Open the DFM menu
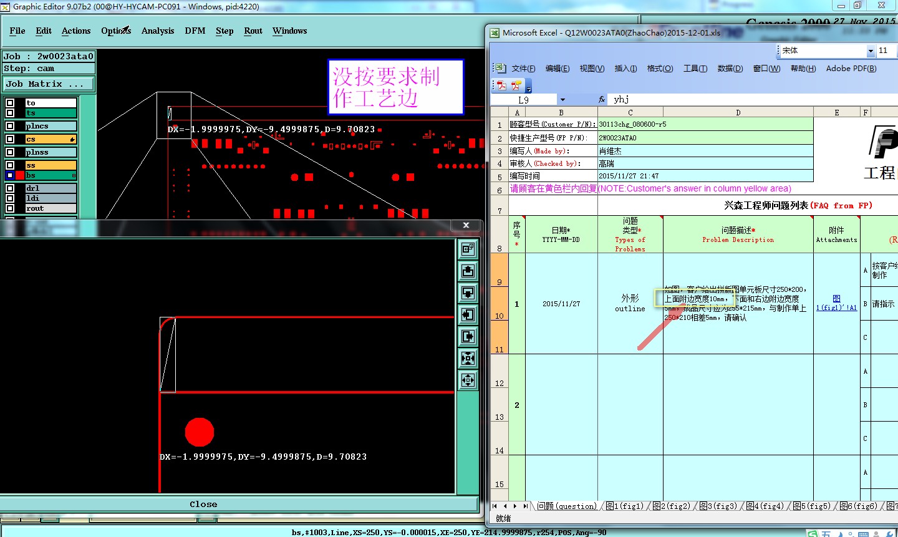The image size is (898, 537). pos(195,31)
